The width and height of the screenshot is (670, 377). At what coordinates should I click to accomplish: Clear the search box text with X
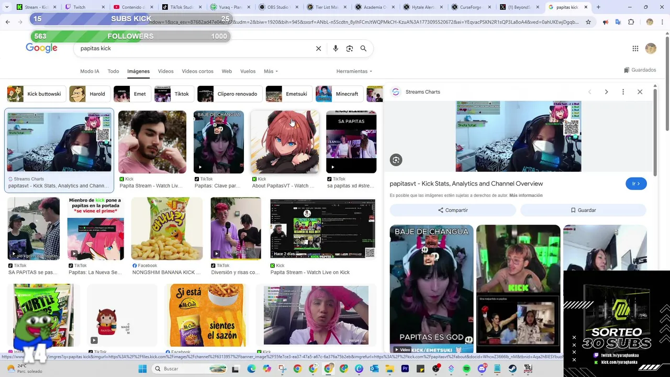318,48
